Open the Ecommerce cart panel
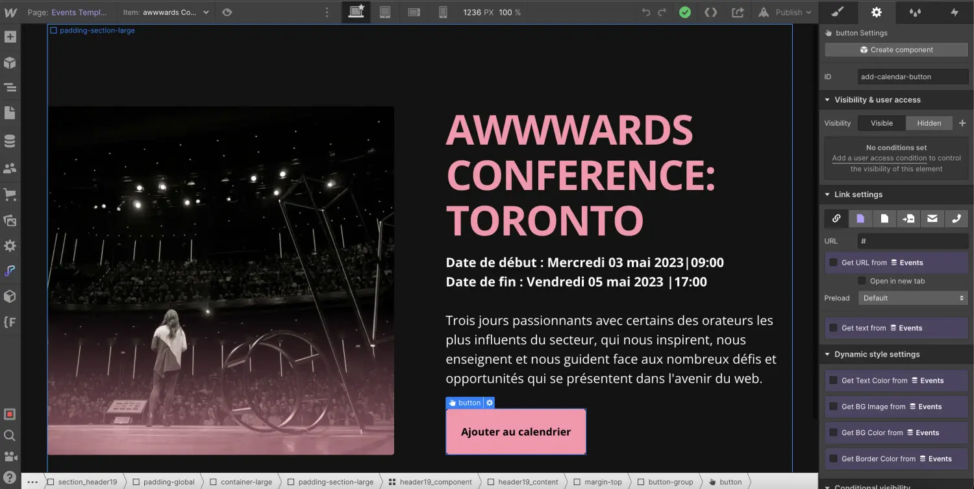The image size is (974, 489). tap(10, 193)
